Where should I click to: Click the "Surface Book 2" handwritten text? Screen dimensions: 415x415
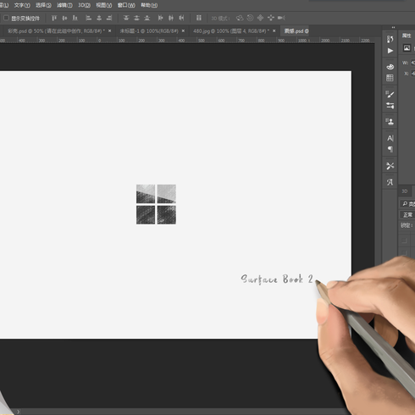(x=277, y=279)
